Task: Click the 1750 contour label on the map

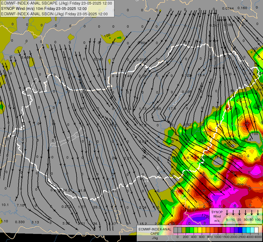Action: pyautogui.click(x=206, y=216)
